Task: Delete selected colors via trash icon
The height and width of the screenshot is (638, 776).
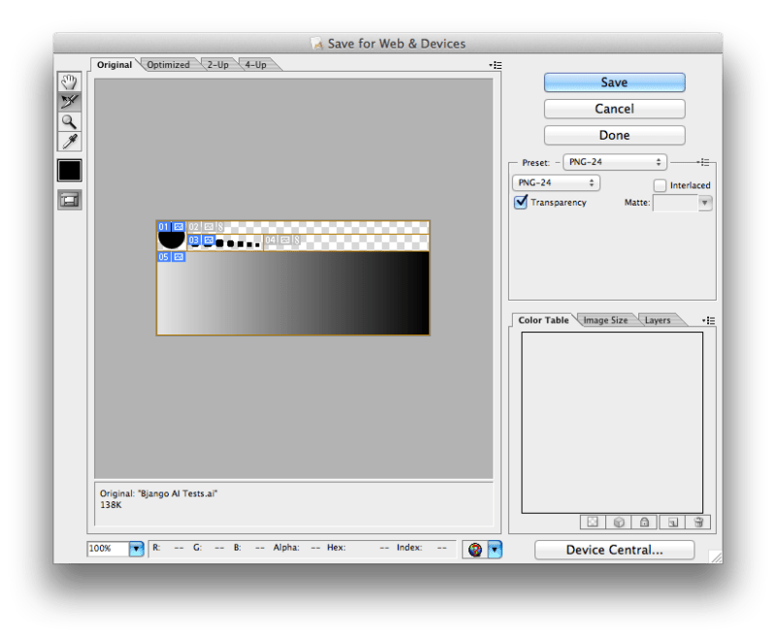Action: (x=697, y=522)
